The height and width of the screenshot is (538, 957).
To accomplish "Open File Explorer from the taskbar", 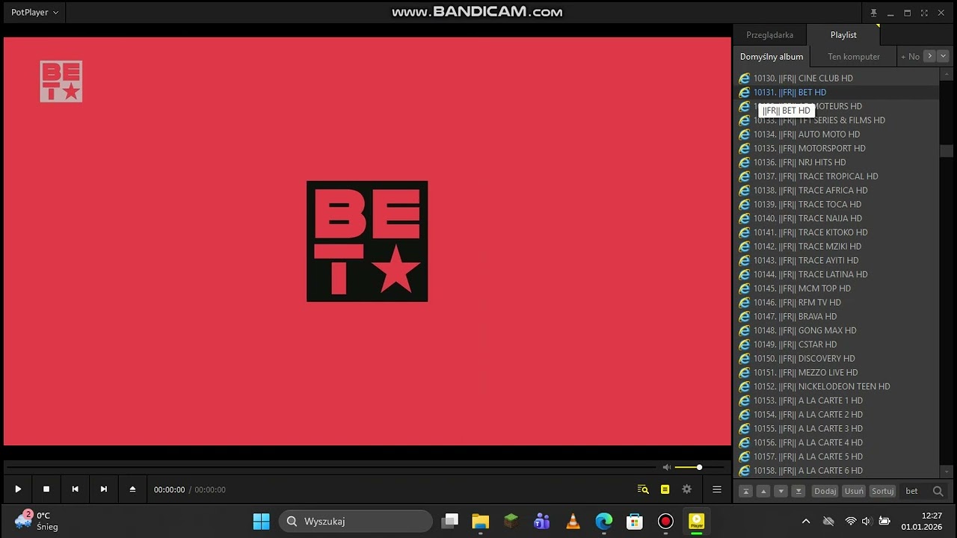I will pyautogui.click(x=480, y=522).
